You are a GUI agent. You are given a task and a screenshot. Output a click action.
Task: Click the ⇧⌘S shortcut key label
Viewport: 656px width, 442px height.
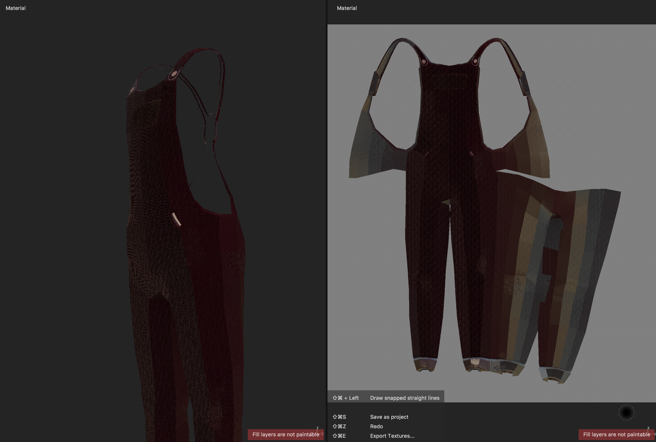[339, 417]
